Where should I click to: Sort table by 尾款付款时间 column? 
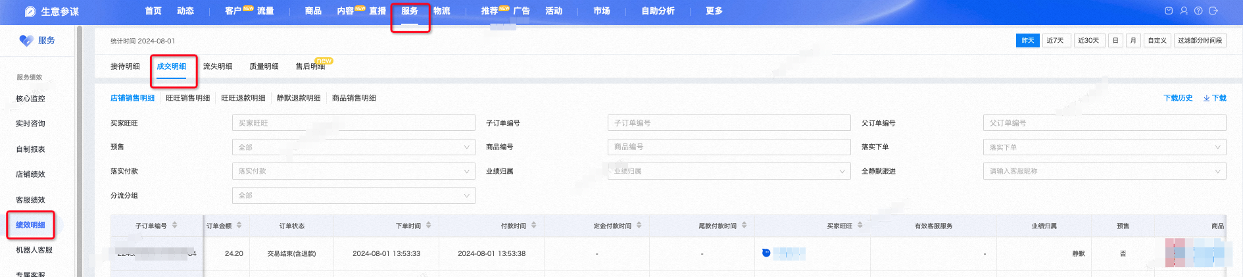[x=744, y=225]
